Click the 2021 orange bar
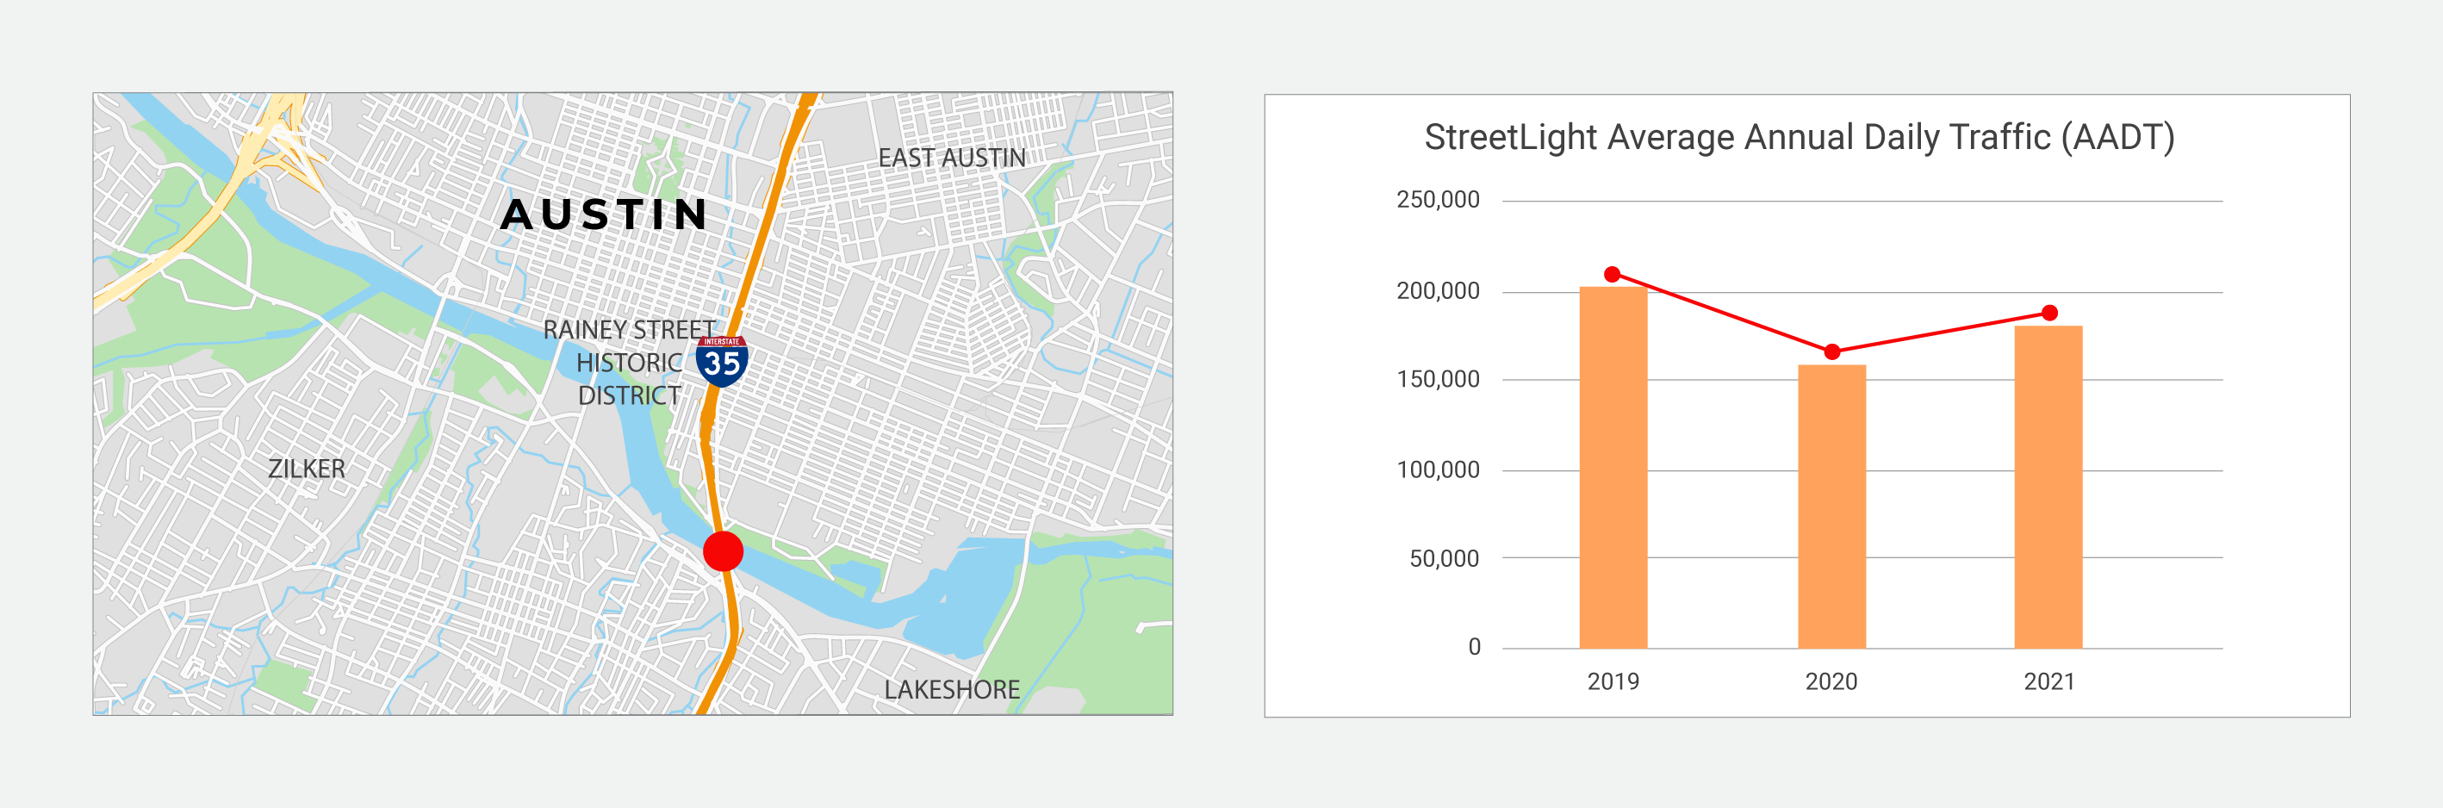Screen dimensions: 2443x808 click(2048, 488)
